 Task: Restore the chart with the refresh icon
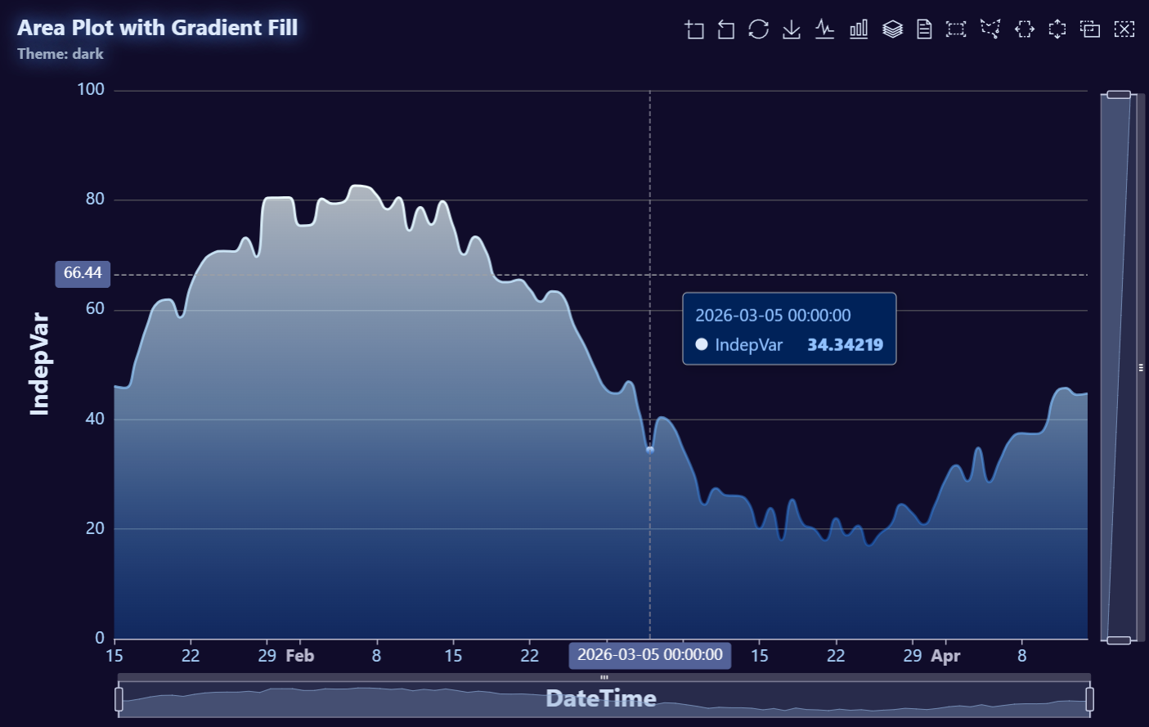758,29
